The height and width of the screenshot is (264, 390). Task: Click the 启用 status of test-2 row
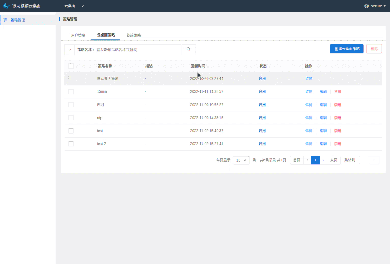tap(262, 144)
